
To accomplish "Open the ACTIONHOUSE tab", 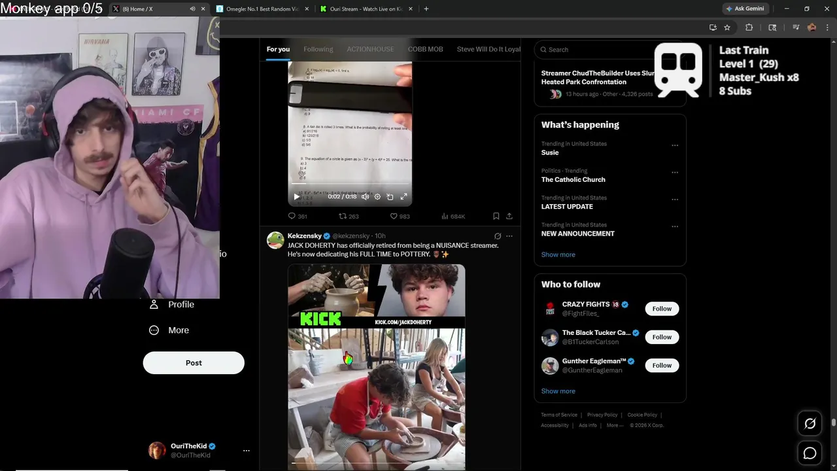I will [x=370, y=49].
